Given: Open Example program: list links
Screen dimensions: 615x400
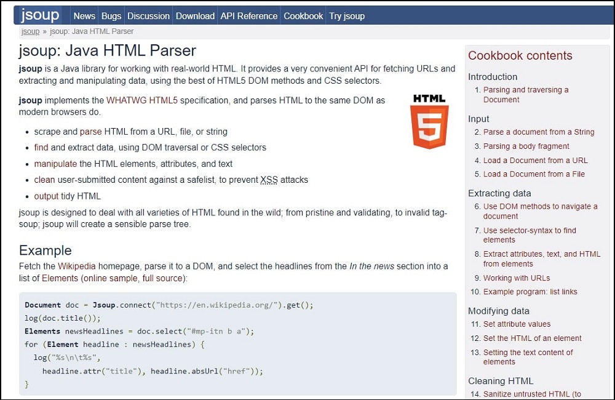Looking at the screenshot, I should tap(530, 292).
